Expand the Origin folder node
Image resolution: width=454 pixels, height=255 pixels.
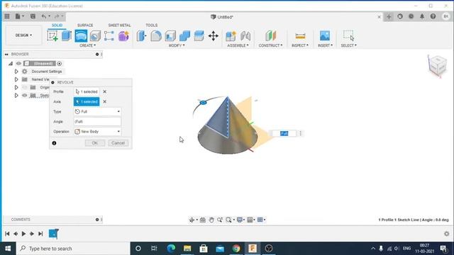tap(16, 87)
